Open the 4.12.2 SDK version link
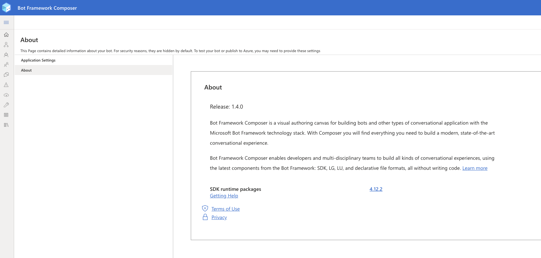Image resolution: width=541 pixels, height=258 pixels. [376, 189]
